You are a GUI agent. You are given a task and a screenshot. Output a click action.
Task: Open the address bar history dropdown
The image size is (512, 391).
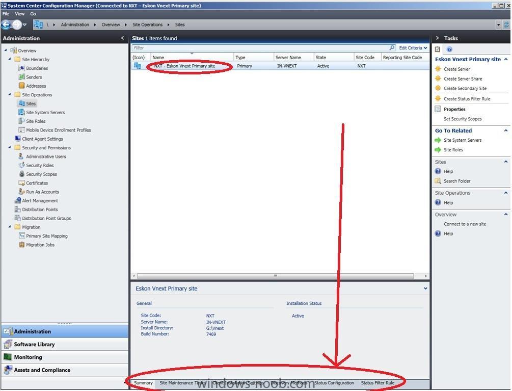tap(498, 24)
